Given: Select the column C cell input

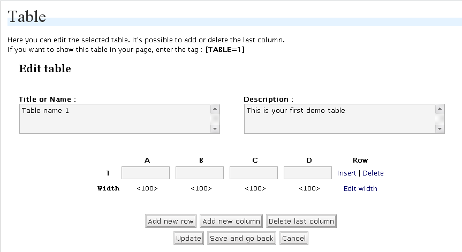Looking at the screenshot, I should 254,173.
